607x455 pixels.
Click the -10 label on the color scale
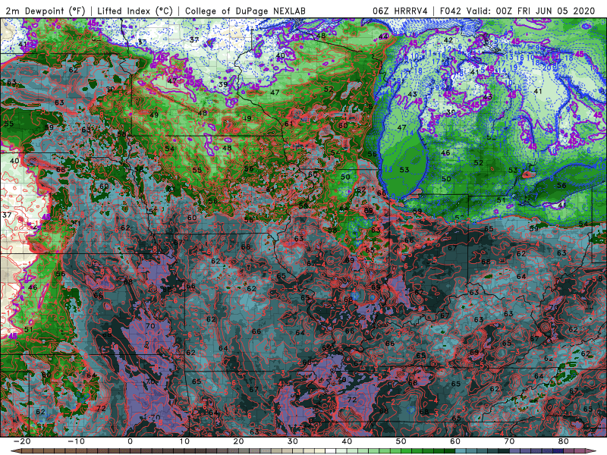[x=76, y=441]
